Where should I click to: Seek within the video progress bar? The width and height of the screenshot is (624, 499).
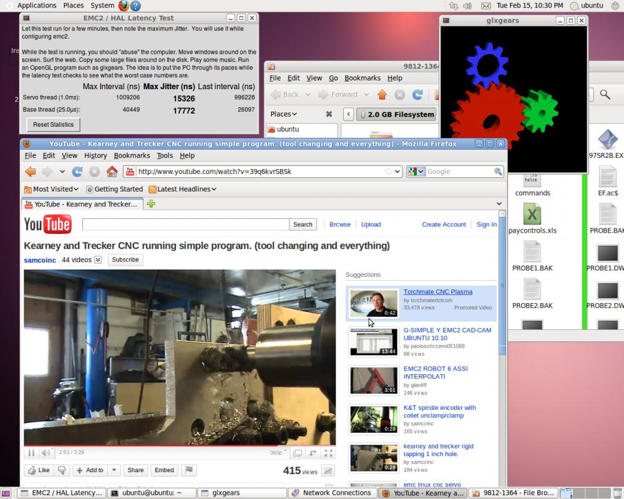click(180, 445)
